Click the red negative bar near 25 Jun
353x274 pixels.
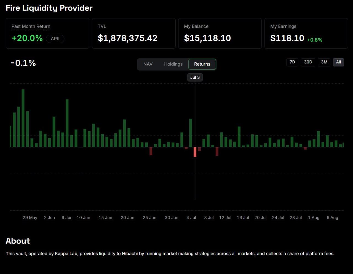151,151
